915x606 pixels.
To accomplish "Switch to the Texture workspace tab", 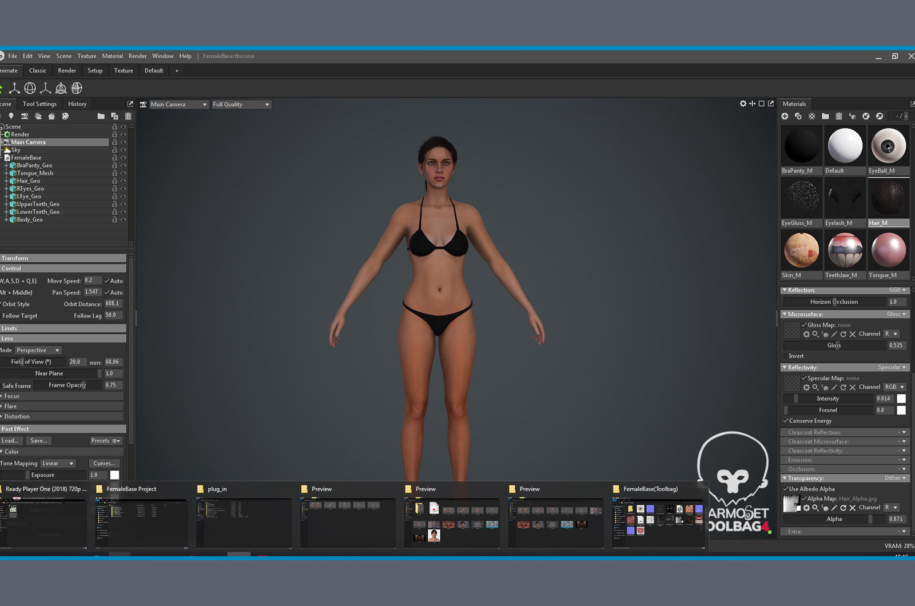I will [x=124, y=70].
